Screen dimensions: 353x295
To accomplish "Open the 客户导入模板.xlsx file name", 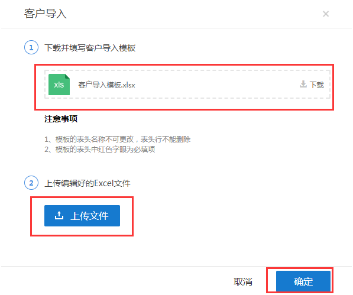I will [x=106, y=85].
